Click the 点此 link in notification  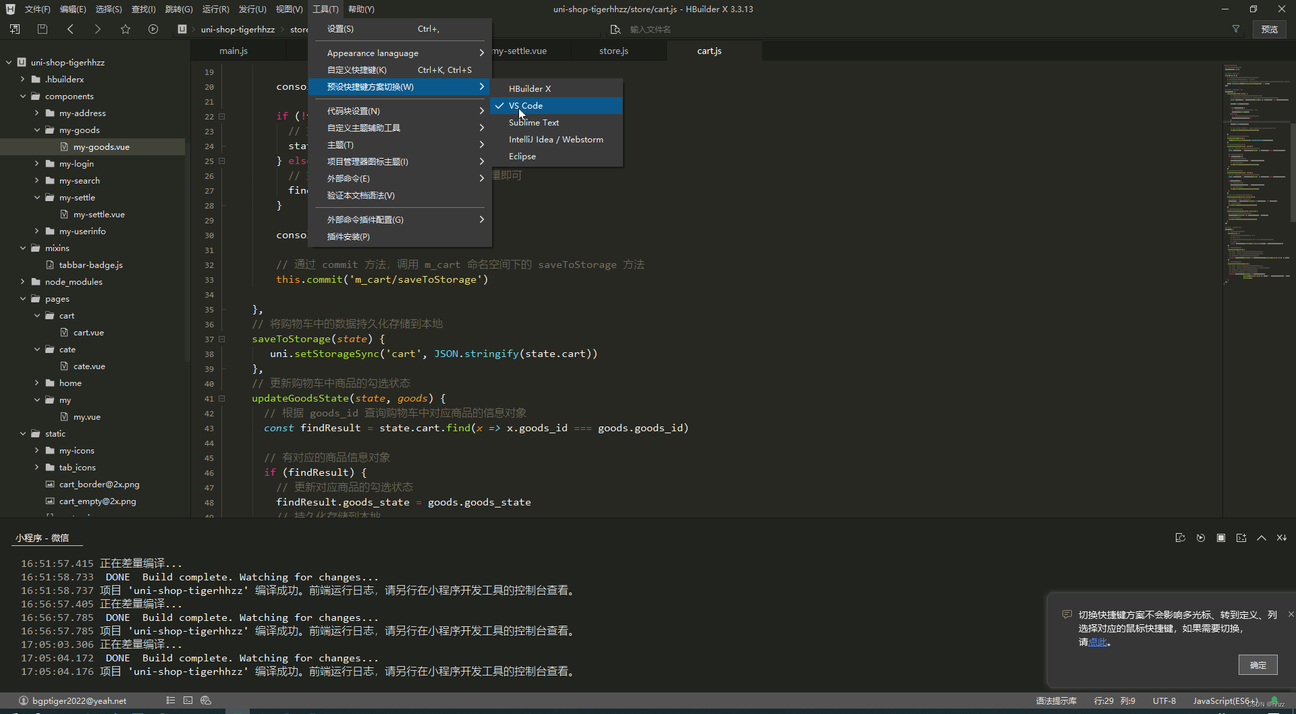point(1098,642)
